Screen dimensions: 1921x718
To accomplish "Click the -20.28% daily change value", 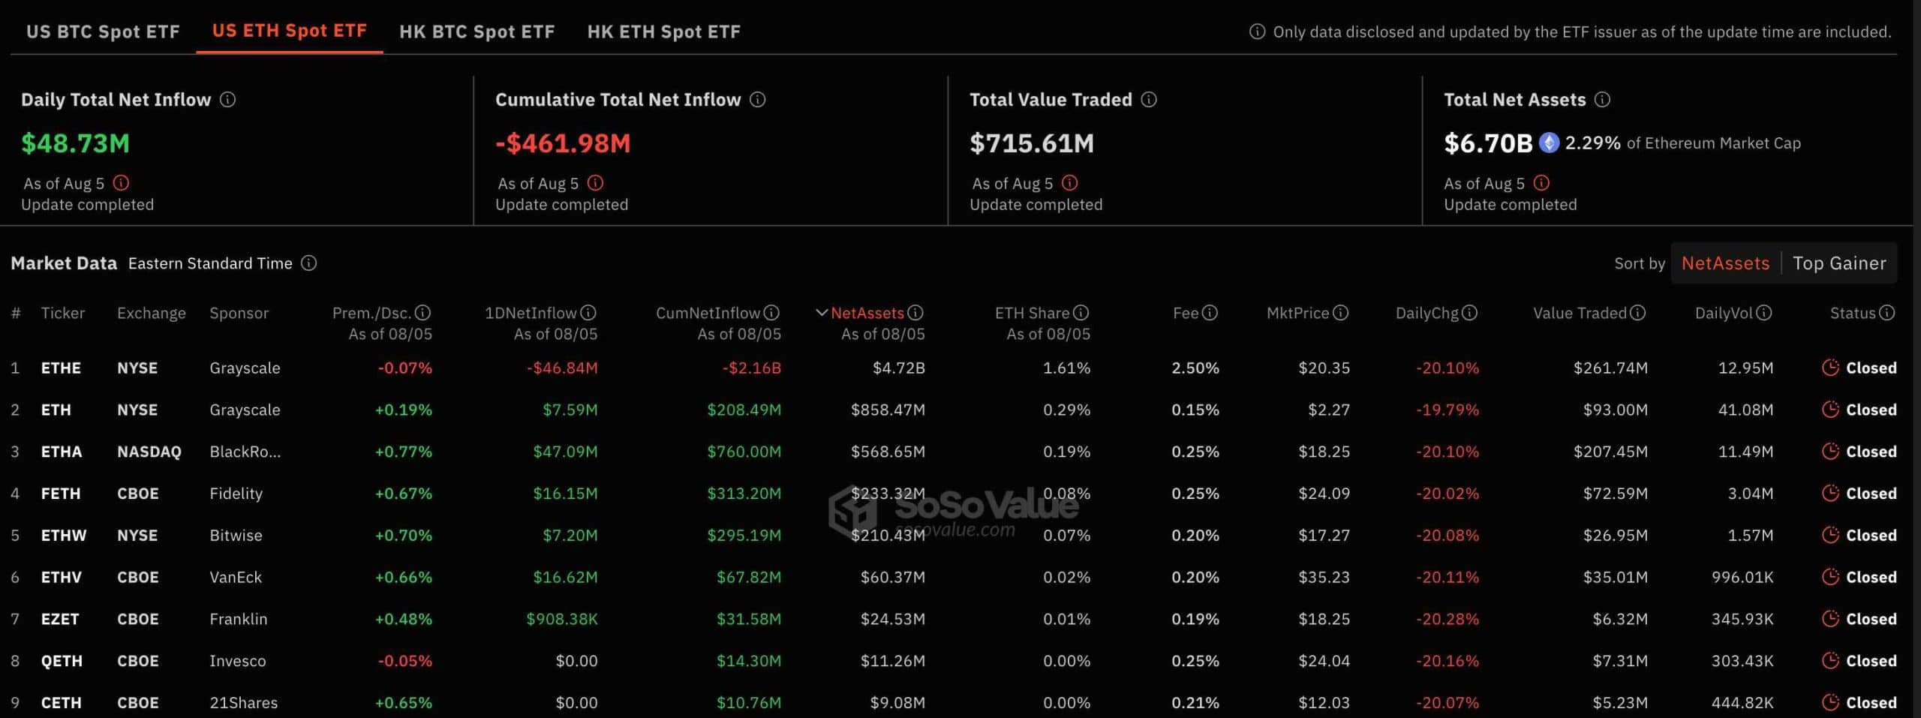I will [1448, 619].
